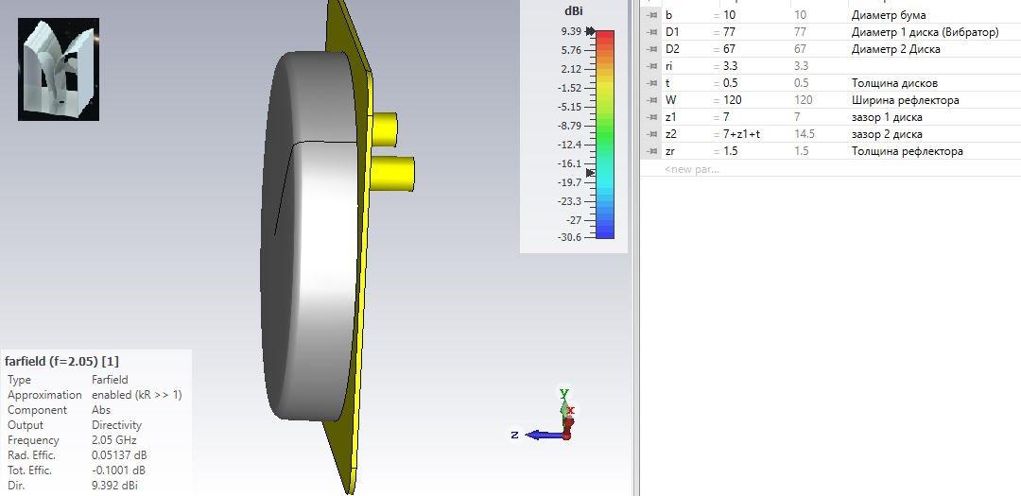Click the pin icon for parameter t
Image resolution: width=1021 pixels, height=496 pixels.
pos(651,83)
